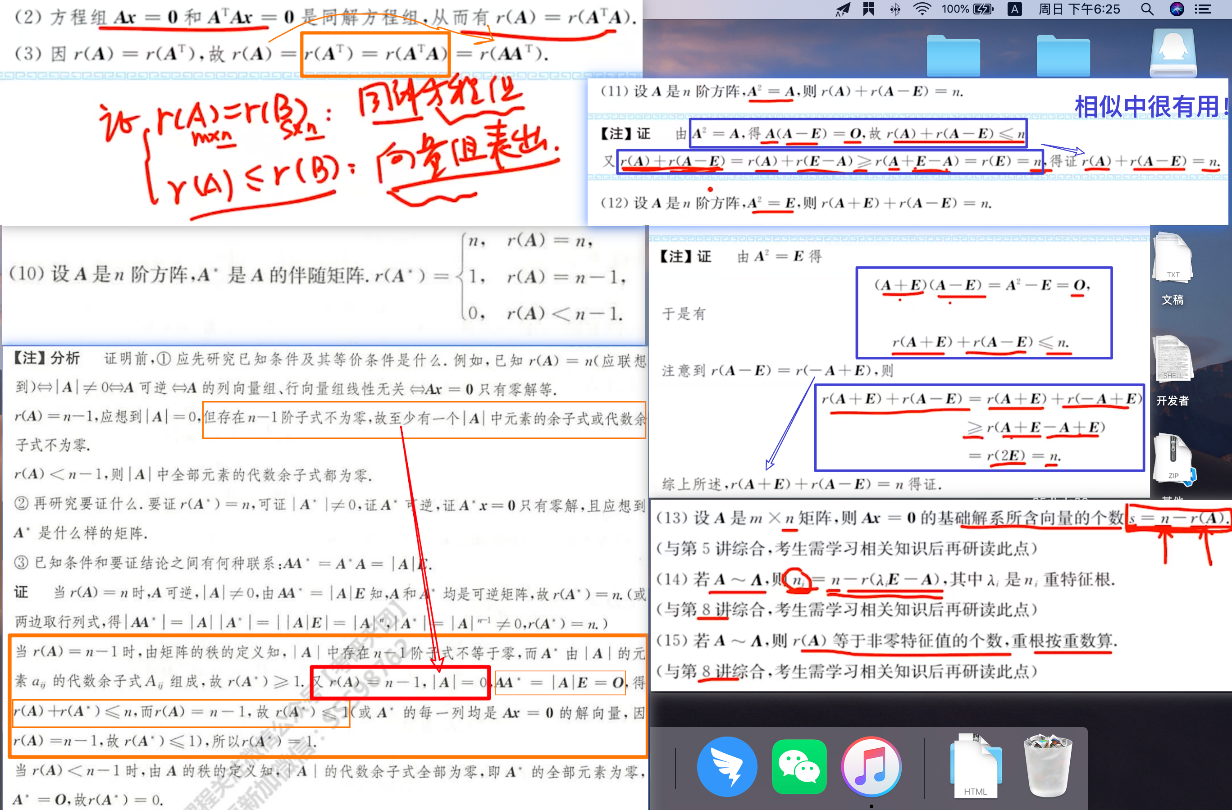
Task: Click the bookmark-shaped menu bar icon
Action: pos(869,9)
